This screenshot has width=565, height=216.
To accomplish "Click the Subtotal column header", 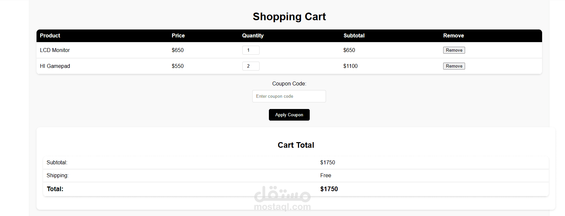I will (354, 36).
